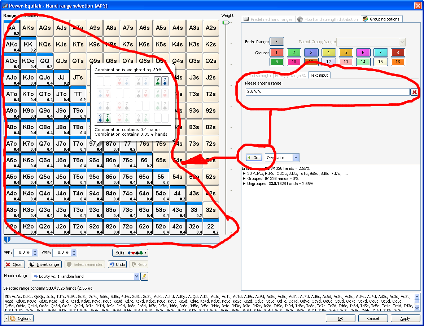The image size is (424, 326).
Task: Select group 1 red swatch
Action: point(277,53)
